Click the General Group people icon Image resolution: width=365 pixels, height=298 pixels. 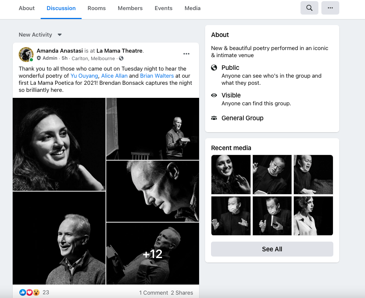(x=214, y=118)
